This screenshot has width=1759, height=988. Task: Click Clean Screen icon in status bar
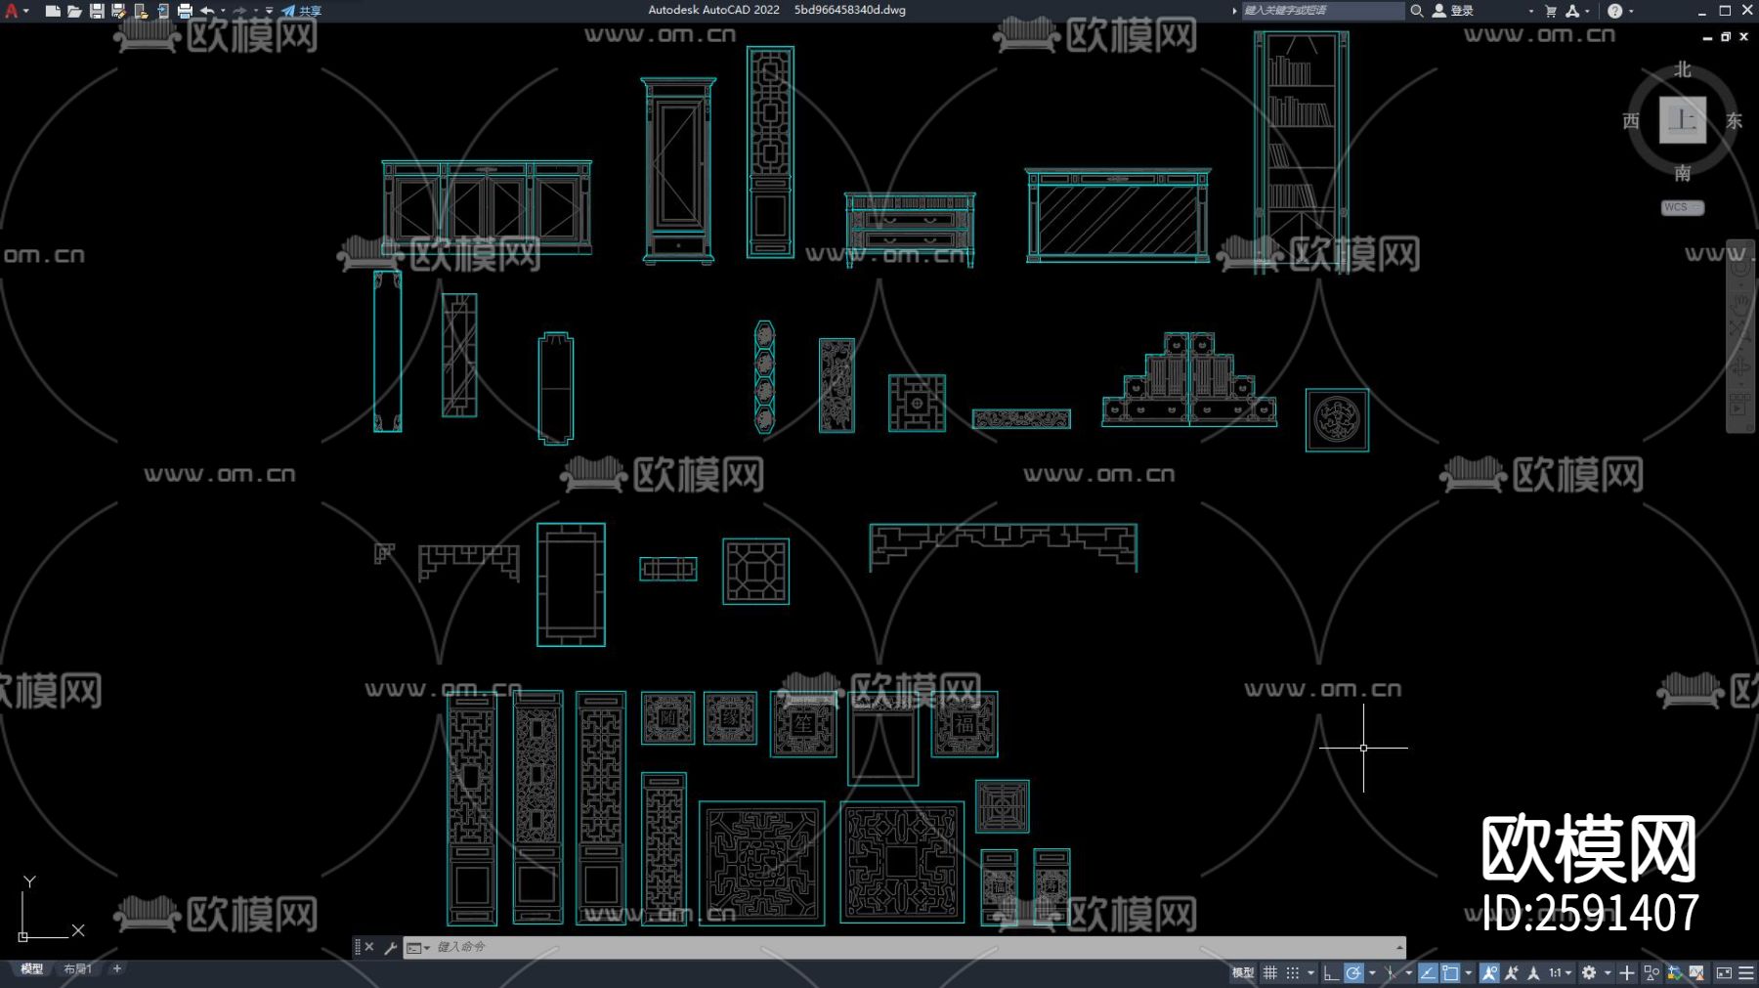1724,972
